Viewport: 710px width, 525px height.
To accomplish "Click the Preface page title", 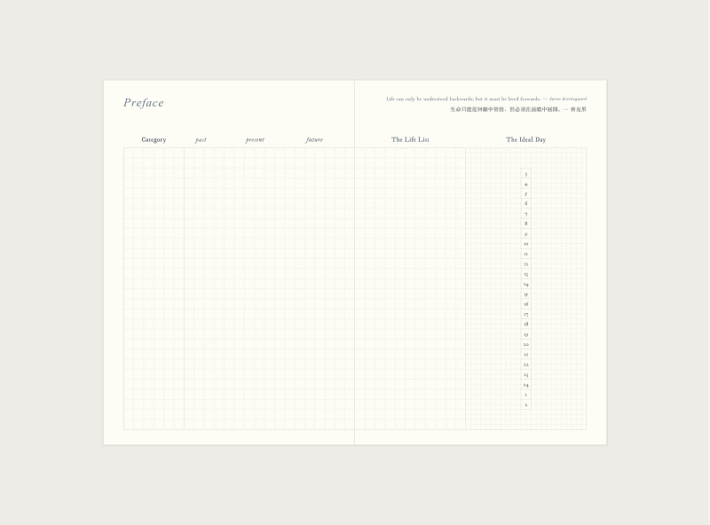I will [144, 103].
